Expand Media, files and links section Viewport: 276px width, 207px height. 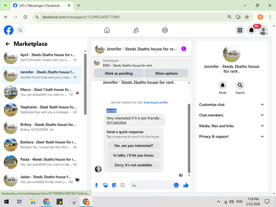[231, 126]
